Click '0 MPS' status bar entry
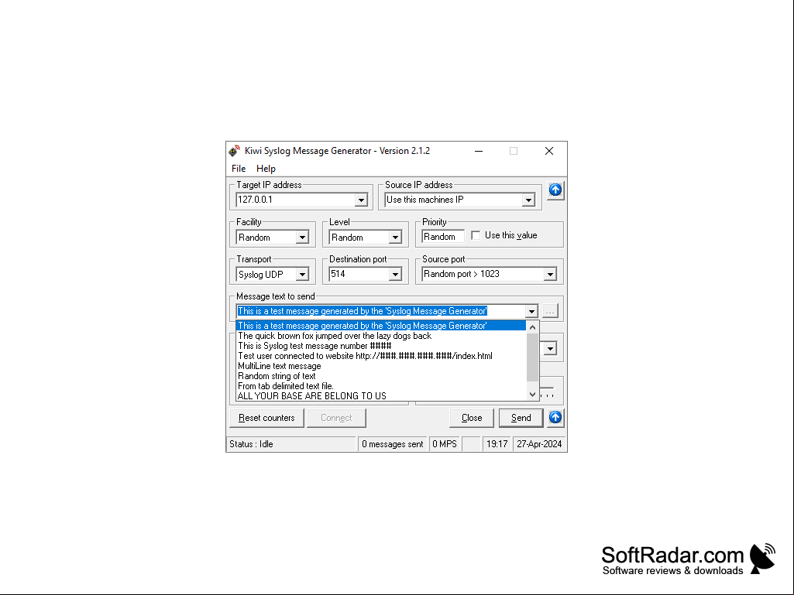 tap(445, 444)
